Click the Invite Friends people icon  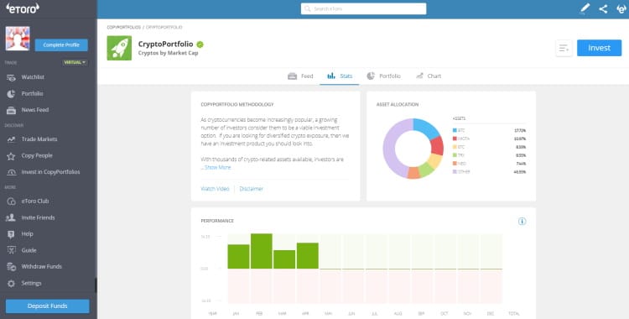pos(11,217)
